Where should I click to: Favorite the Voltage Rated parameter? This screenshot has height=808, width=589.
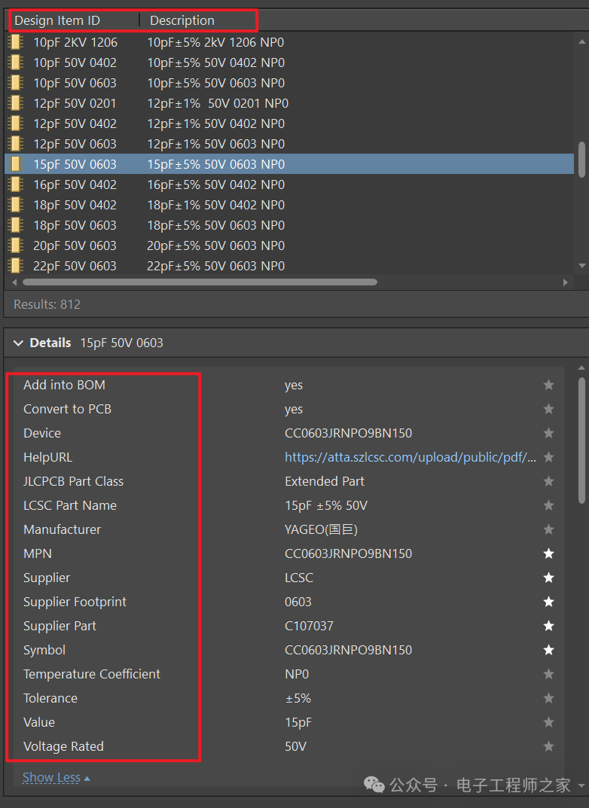pyautogui.click(x=548, y=746)
